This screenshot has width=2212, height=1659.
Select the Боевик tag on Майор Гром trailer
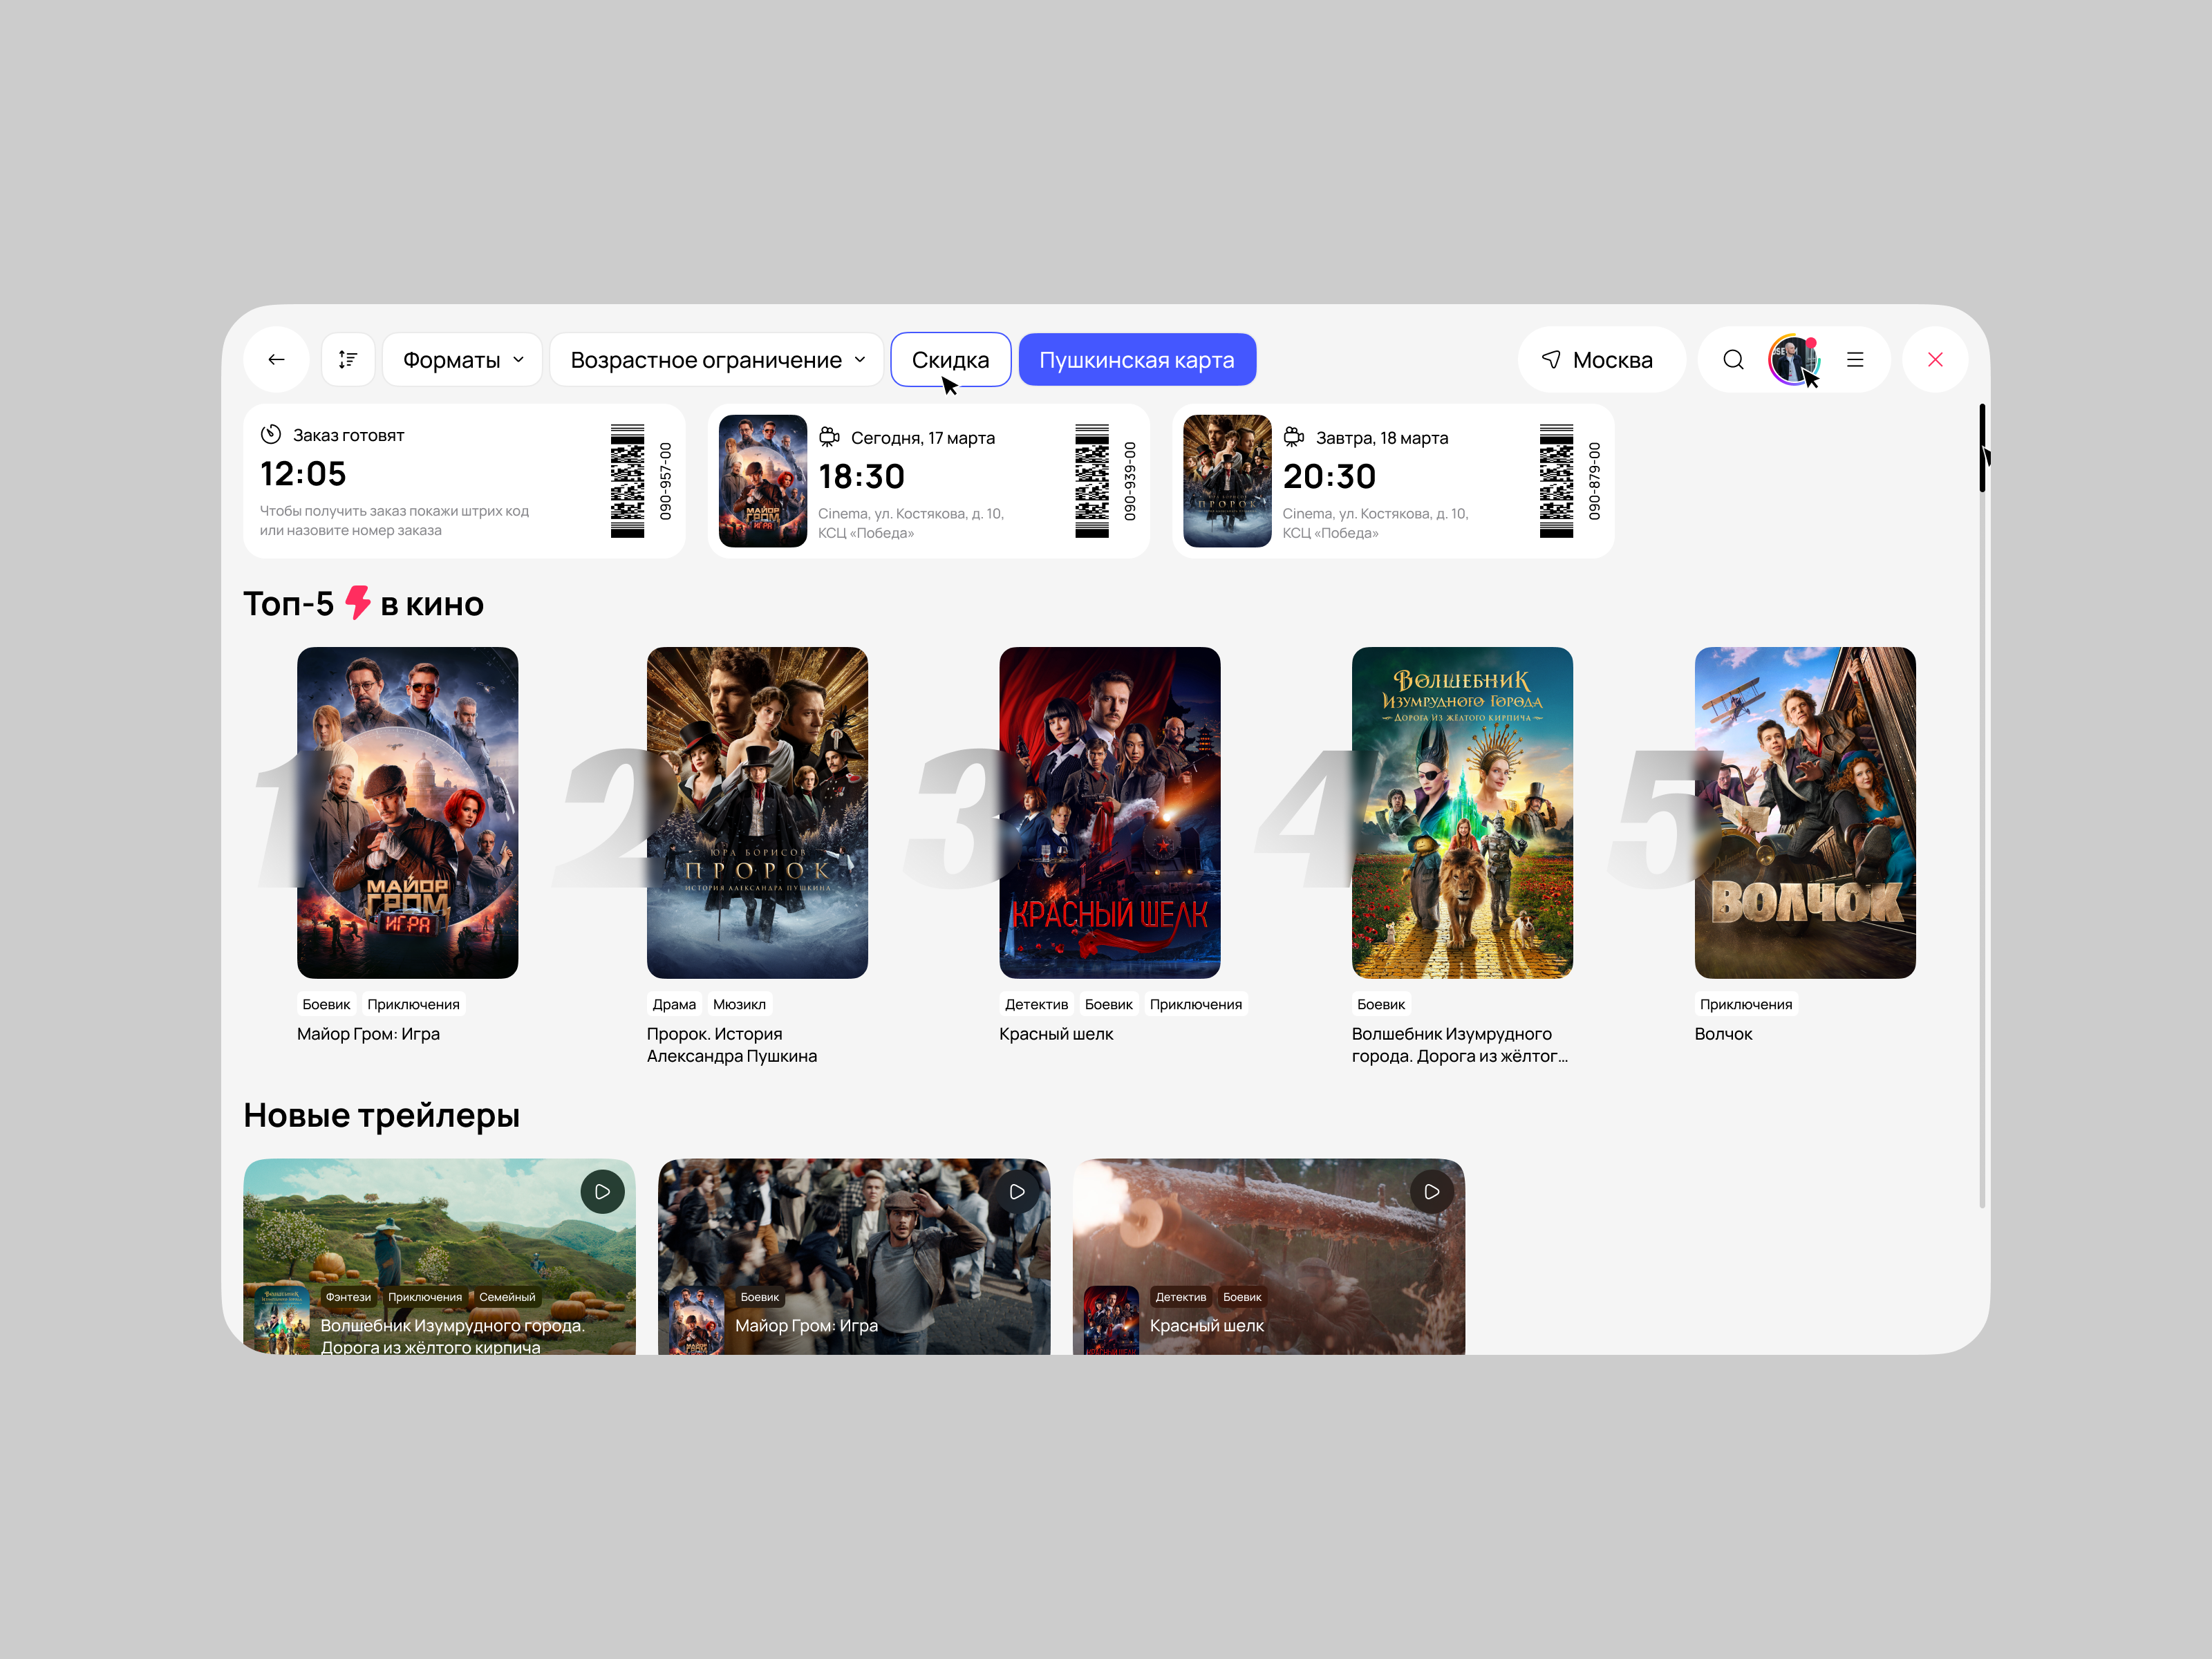point(760,1297)
